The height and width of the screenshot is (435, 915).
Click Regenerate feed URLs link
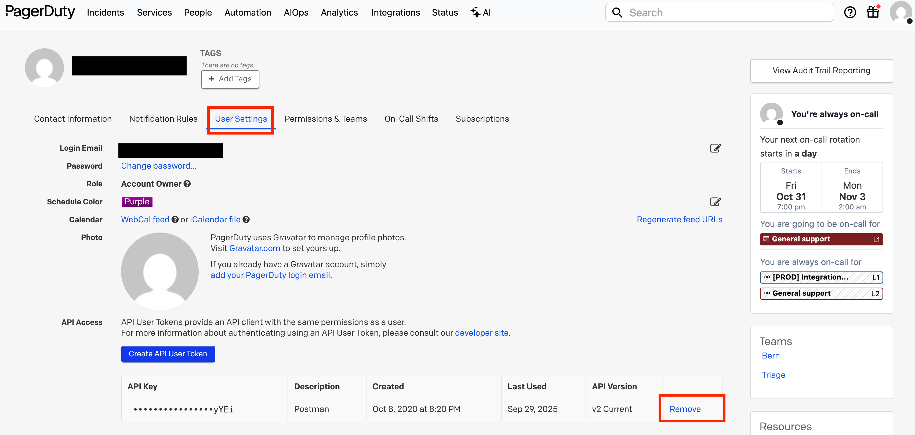coord(680,220)
